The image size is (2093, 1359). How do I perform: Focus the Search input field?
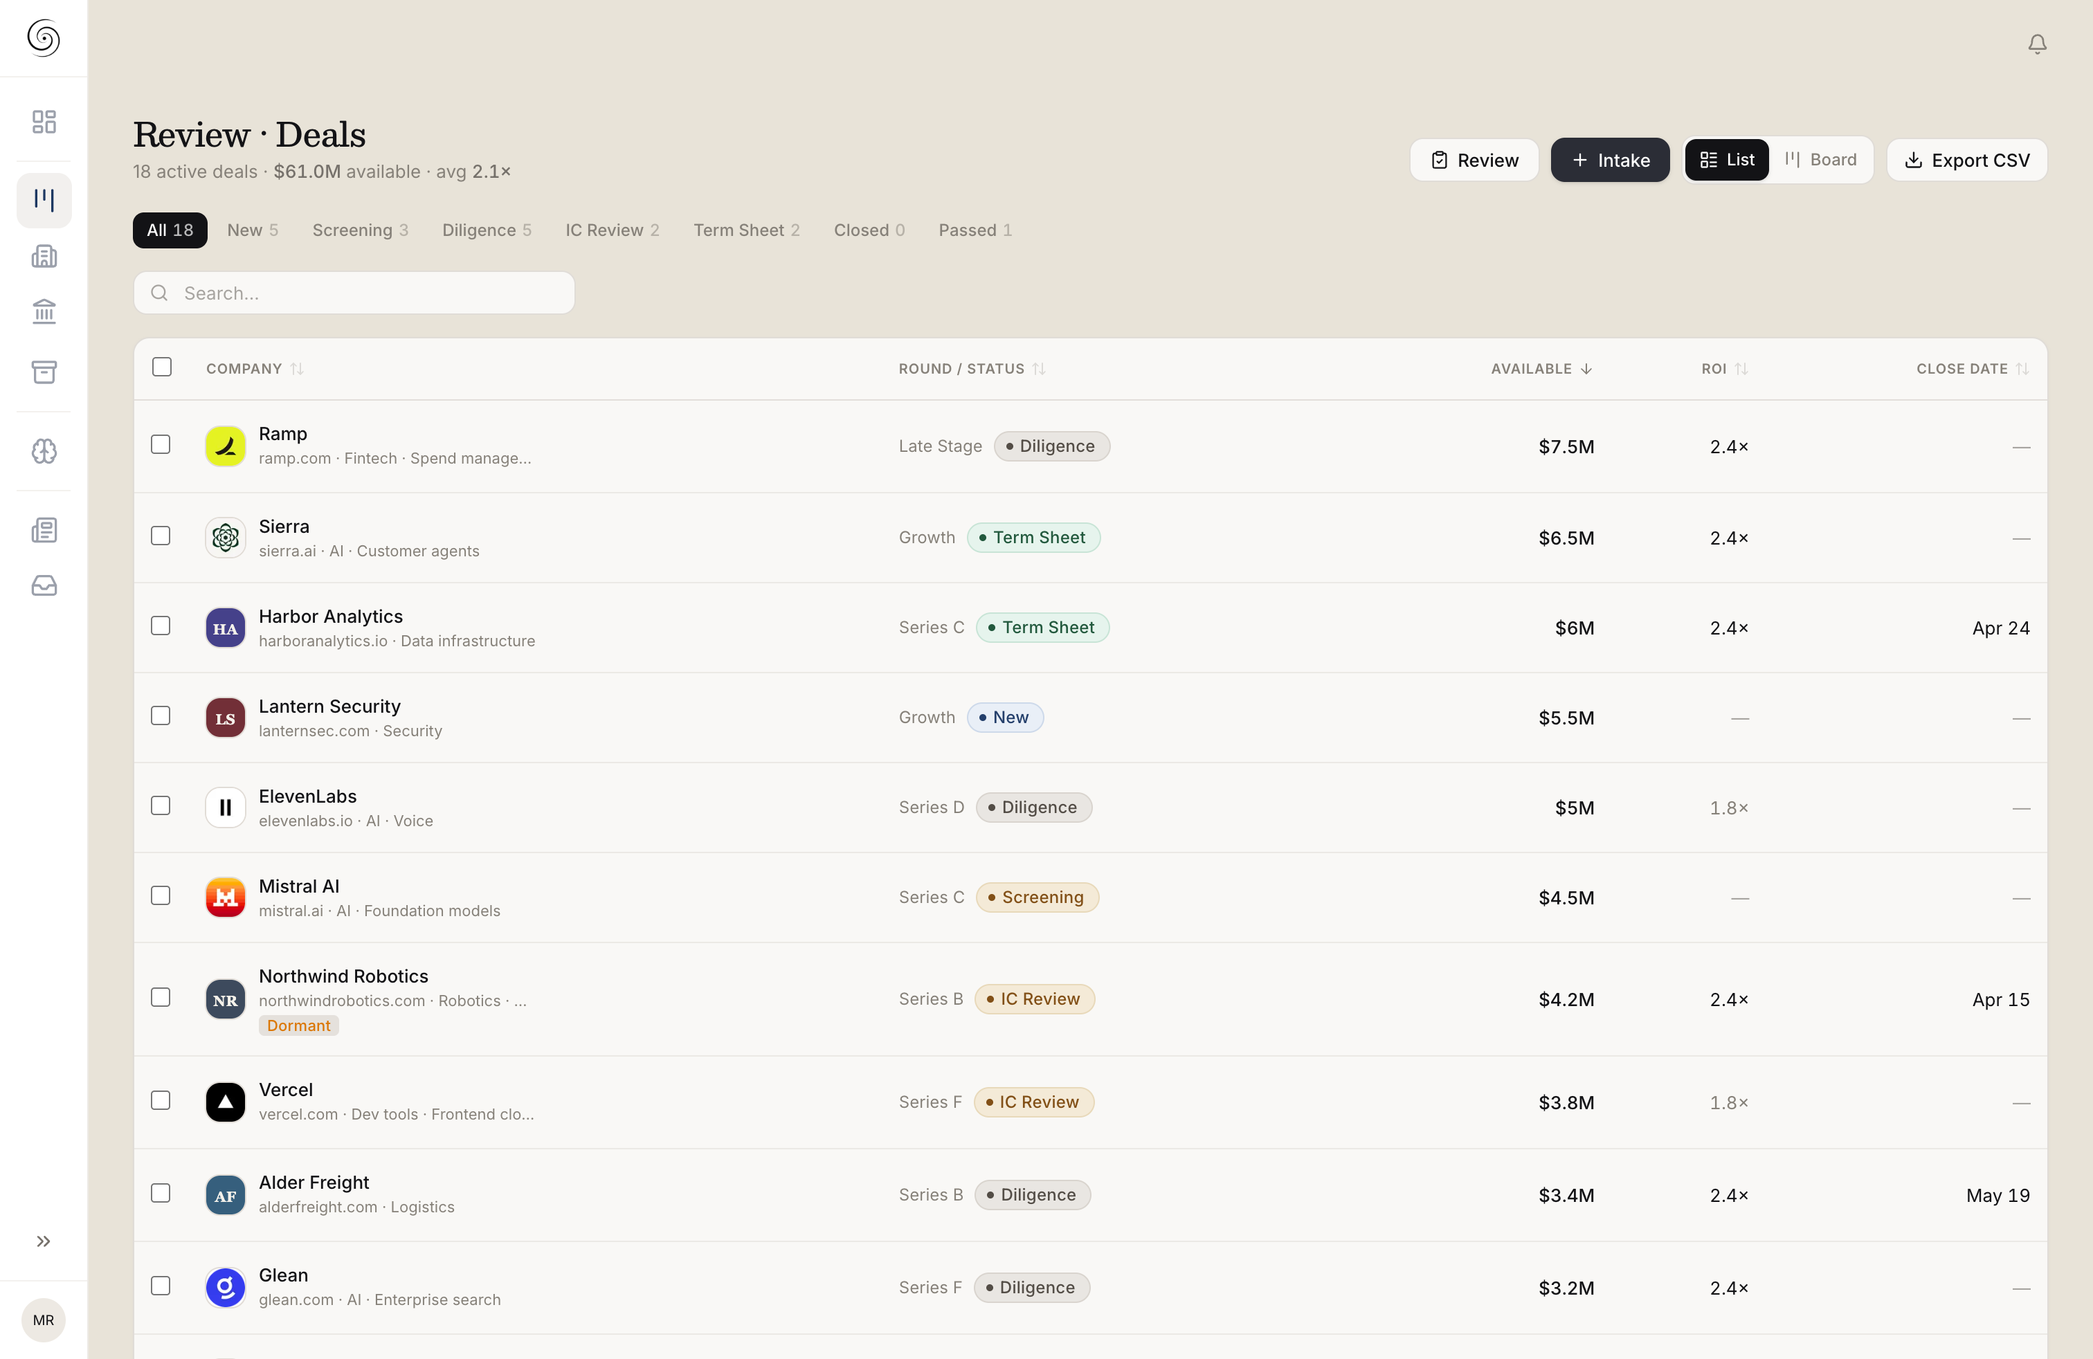[x=354, y=293]
